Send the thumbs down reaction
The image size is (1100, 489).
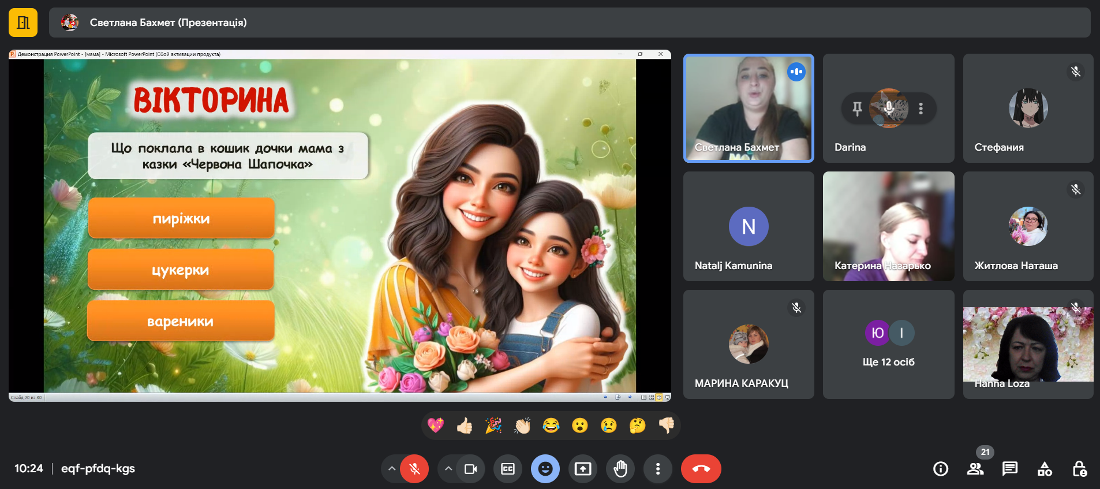(667, 425)
